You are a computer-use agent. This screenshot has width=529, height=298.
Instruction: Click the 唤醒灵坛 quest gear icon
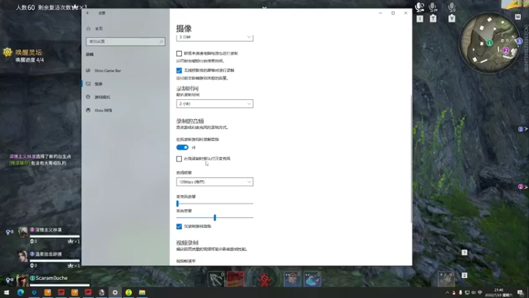7,52
